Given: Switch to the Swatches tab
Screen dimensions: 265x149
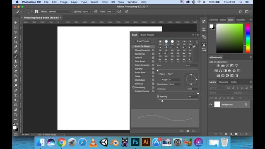Looking at the screenshot, I should coord(241,20).
